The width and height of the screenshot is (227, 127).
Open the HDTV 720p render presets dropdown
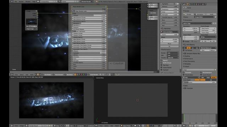pos(198,23)
